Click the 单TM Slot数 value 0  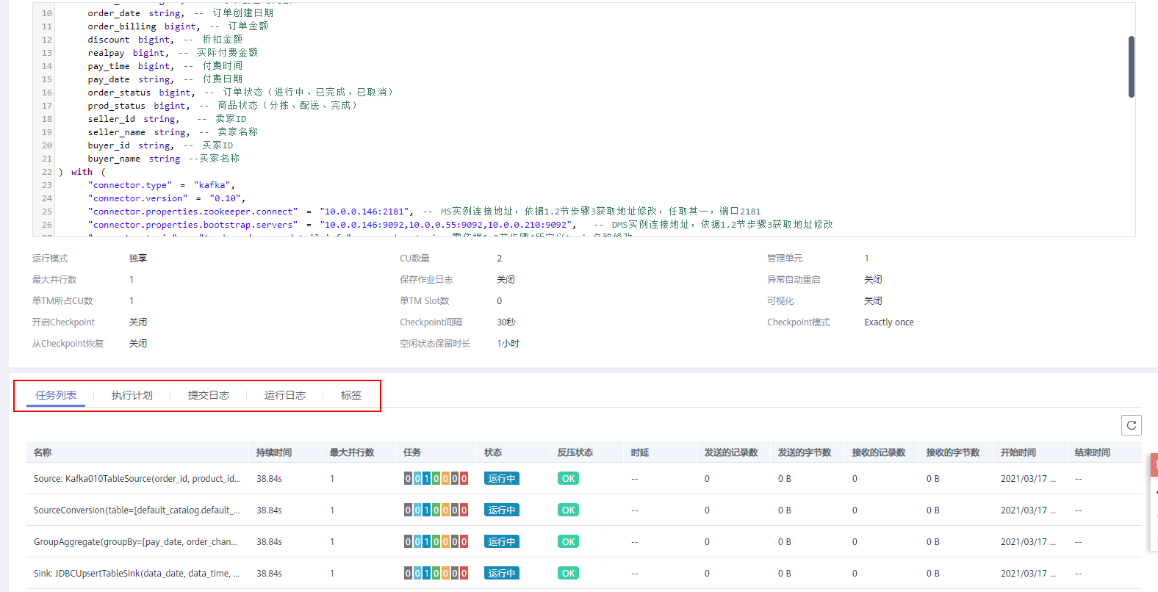[500, 301]
